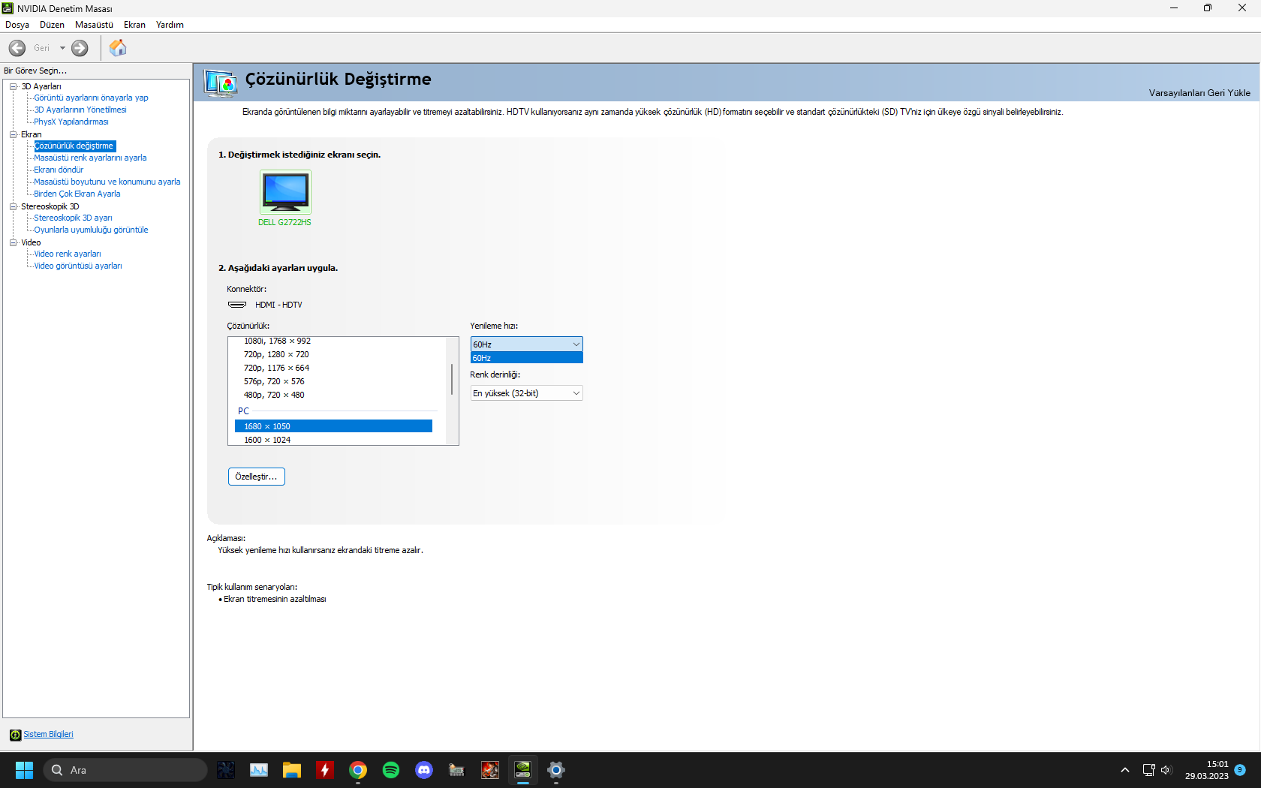Open the Düzen menu
This screenshot has width=1261, height=788.
(52, 25)
